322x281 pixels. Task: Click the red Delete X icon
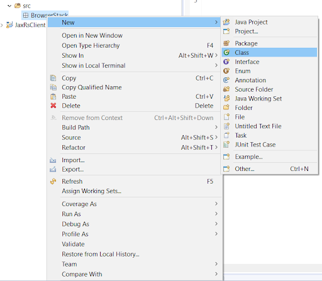coord(53,106)
